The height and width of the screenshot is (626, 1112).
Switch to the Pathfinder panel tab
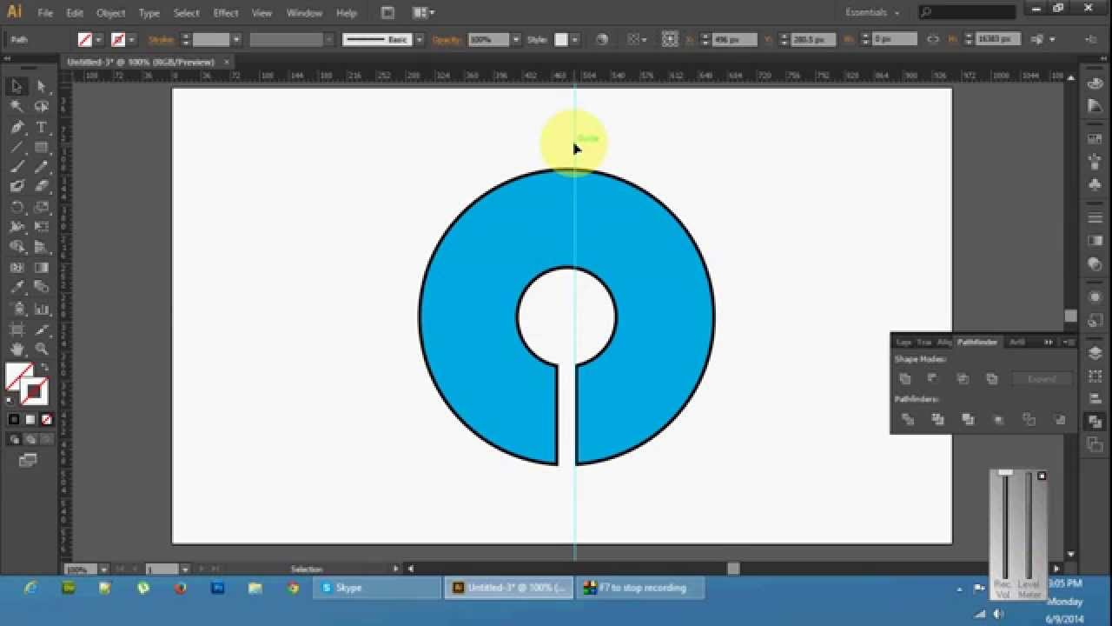[977, 343]
